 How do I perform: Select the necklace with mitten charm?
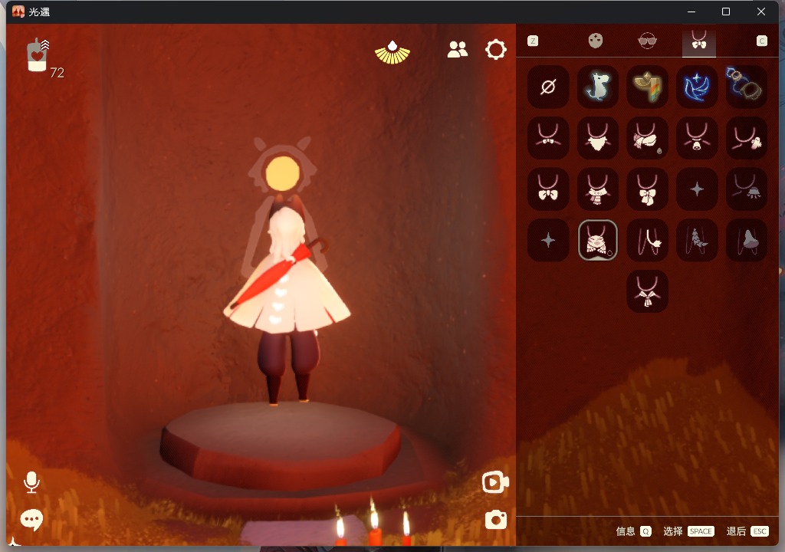[747, 138]
